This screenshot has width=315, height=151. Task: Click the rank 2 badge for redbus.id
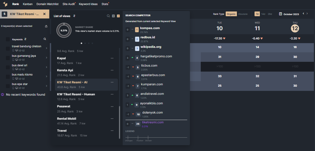pos(137,39)
